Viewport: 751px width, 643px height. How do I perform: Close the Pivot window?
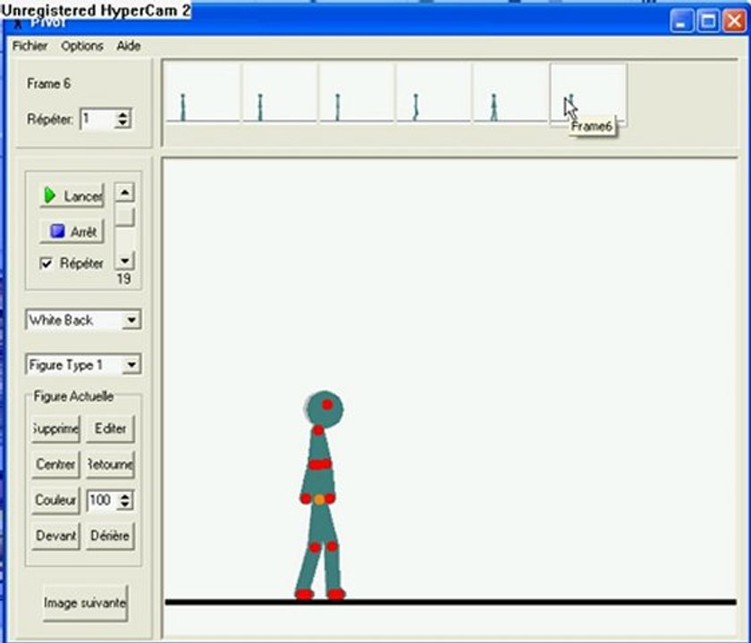734,21
